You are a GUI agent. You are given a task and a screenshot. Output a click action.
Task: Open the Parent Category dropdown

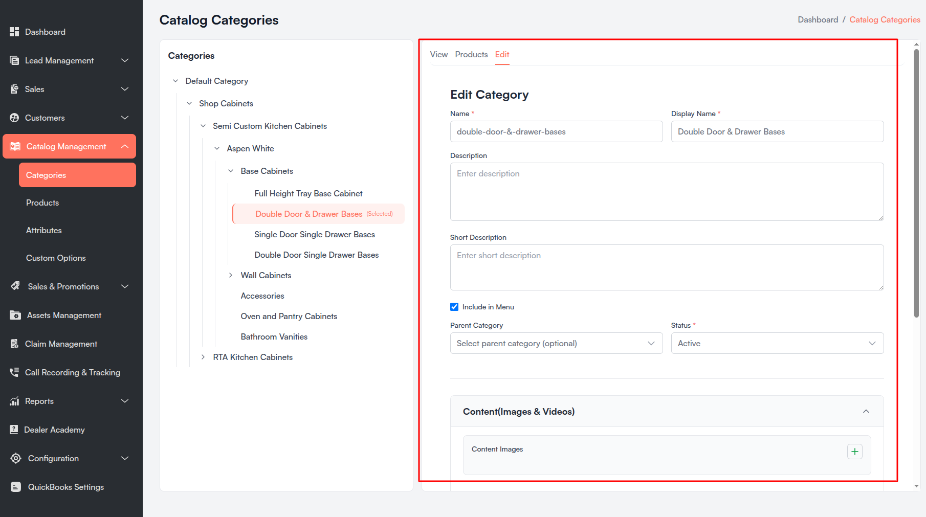pyautogui.click(x=556, y=343)
